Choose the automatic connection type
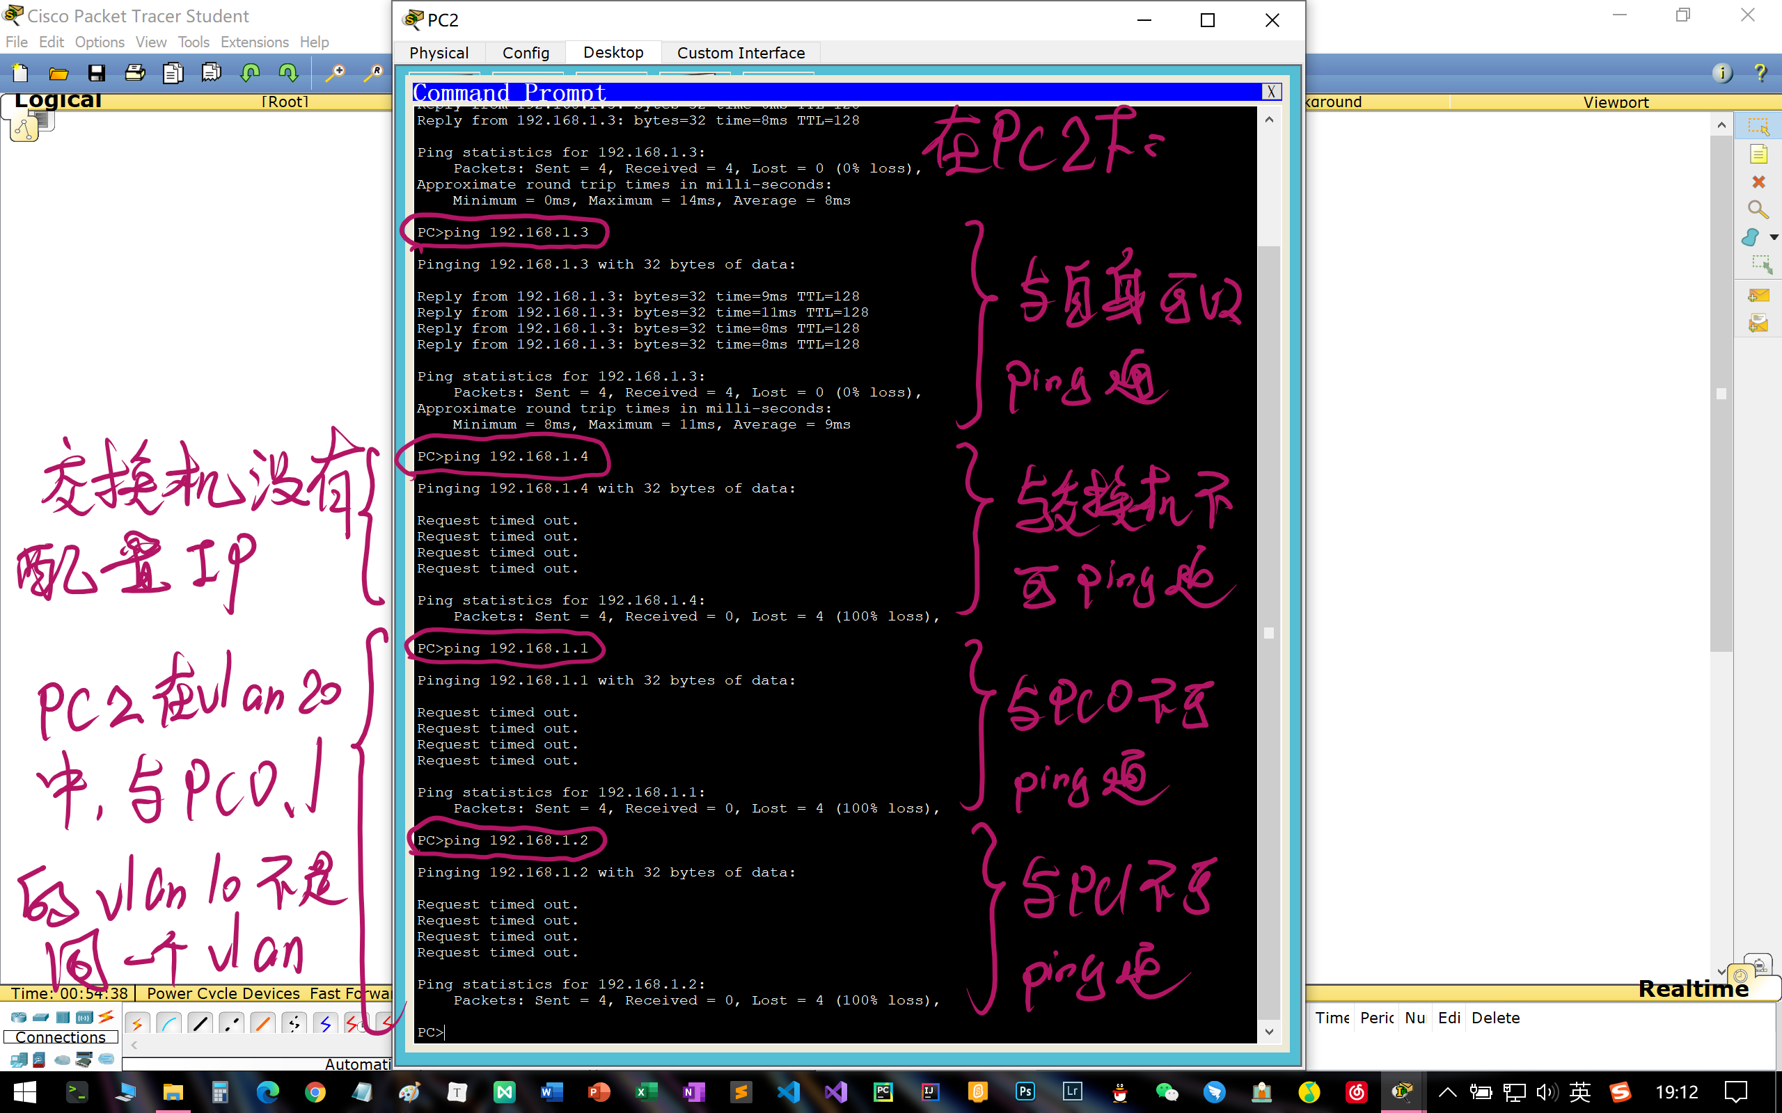The image size is (1782, 1113). (138, 1023)
